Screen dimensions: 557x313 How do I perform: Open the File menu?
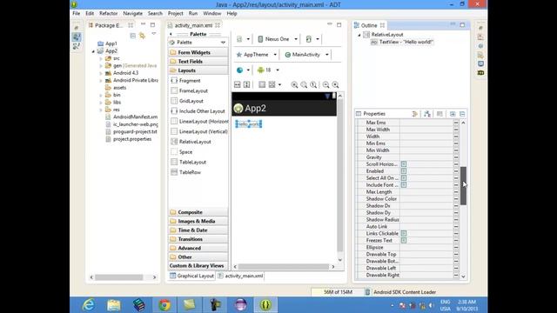(x=77, y=14)
